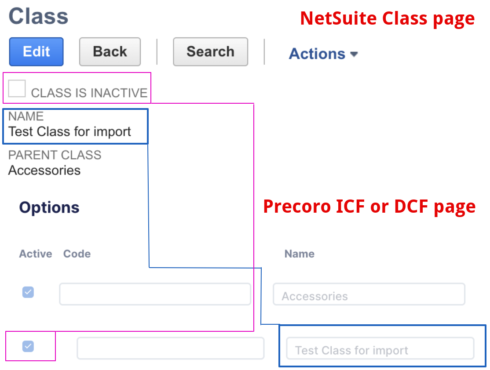Disable the Active checkbox for Accessories row

tap(28, 292)
